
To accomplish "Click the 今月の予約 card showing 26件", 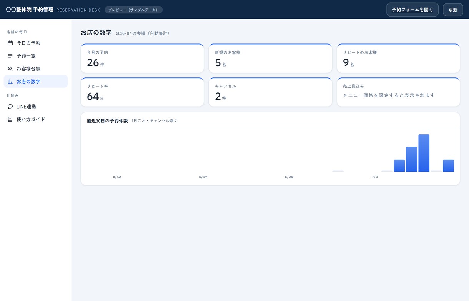I will coord(142,58).
